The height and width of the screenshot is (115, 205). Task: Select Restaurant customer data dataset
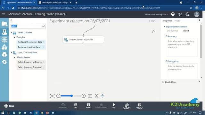pos(31,42)
